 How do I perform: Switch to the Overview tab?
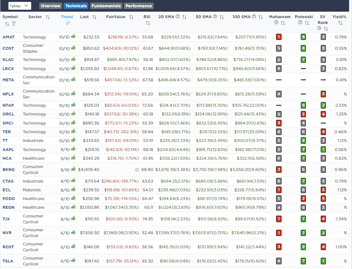pyautogui.click(x=50, y=6)
